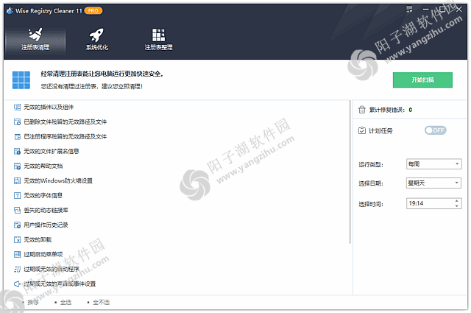Click the 推荐 selection link

(33, 303)
